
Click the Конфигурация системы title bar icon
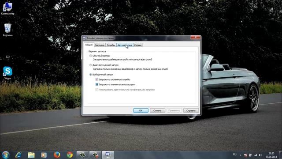point(84,38)
